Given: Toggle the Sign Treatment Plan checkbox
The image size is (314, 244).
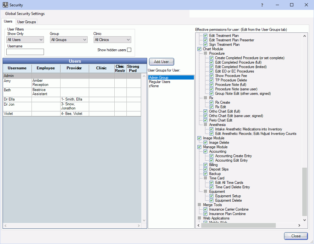Looking at the screenshot, I should (205, 45).
